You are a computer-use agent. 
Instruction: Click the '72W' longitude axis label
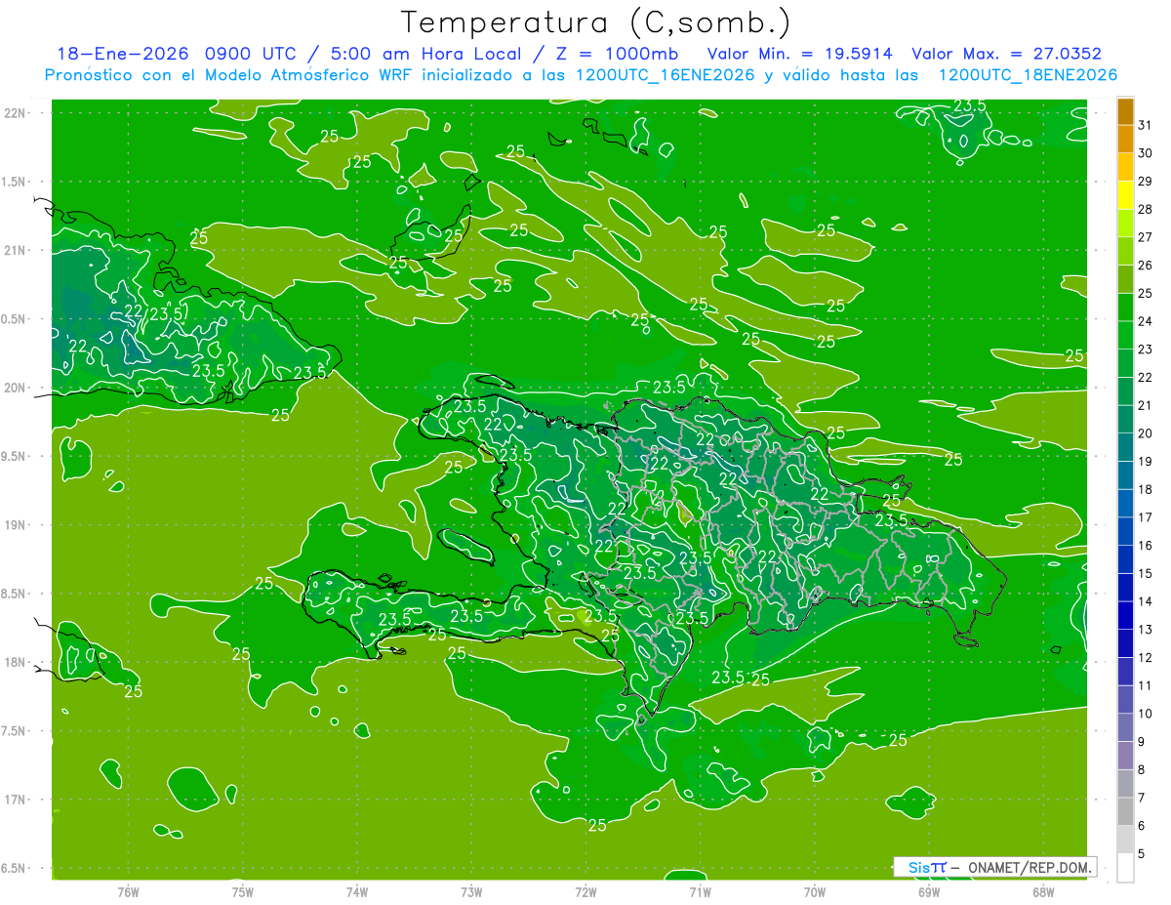[x=585, y=891]
